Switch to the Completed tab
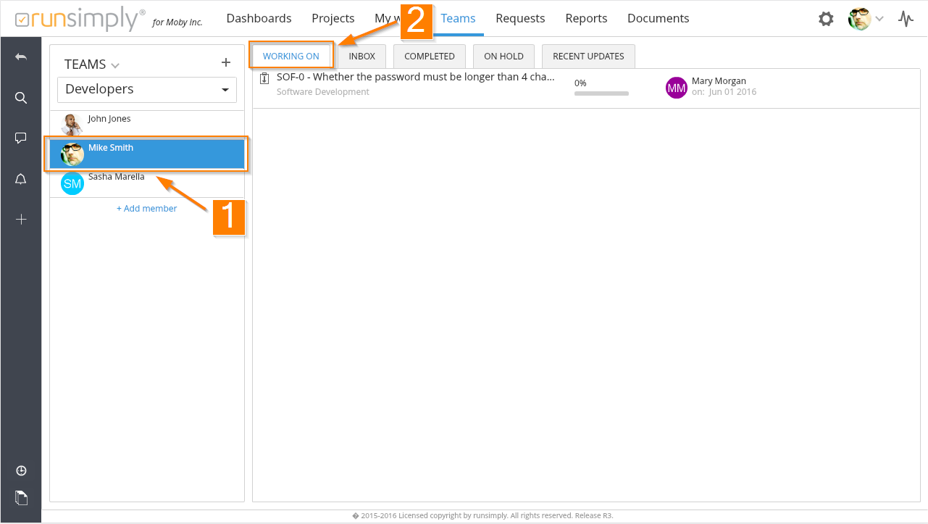The image size is (928, 524). (429, 57)
